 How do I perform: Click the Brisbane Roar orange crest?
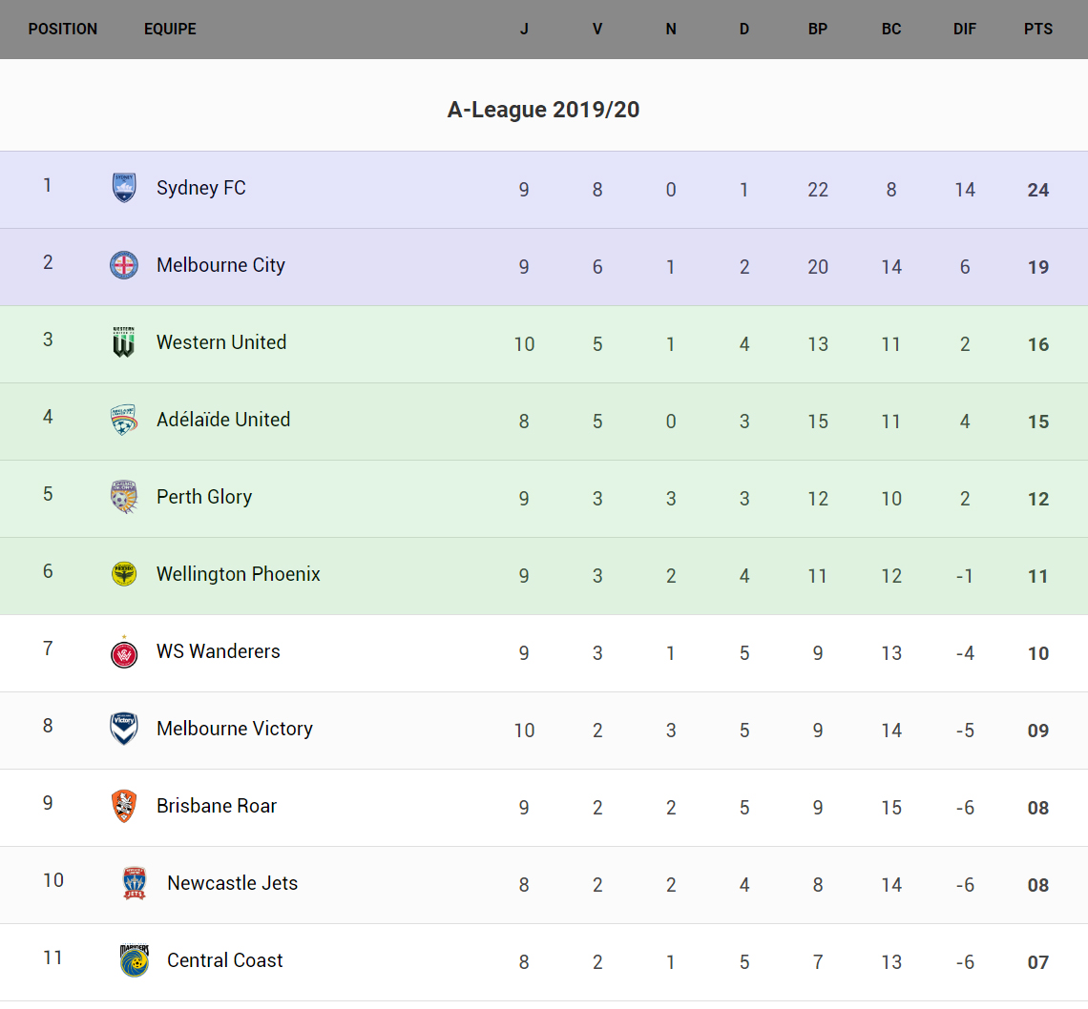(x=124, y=806)
